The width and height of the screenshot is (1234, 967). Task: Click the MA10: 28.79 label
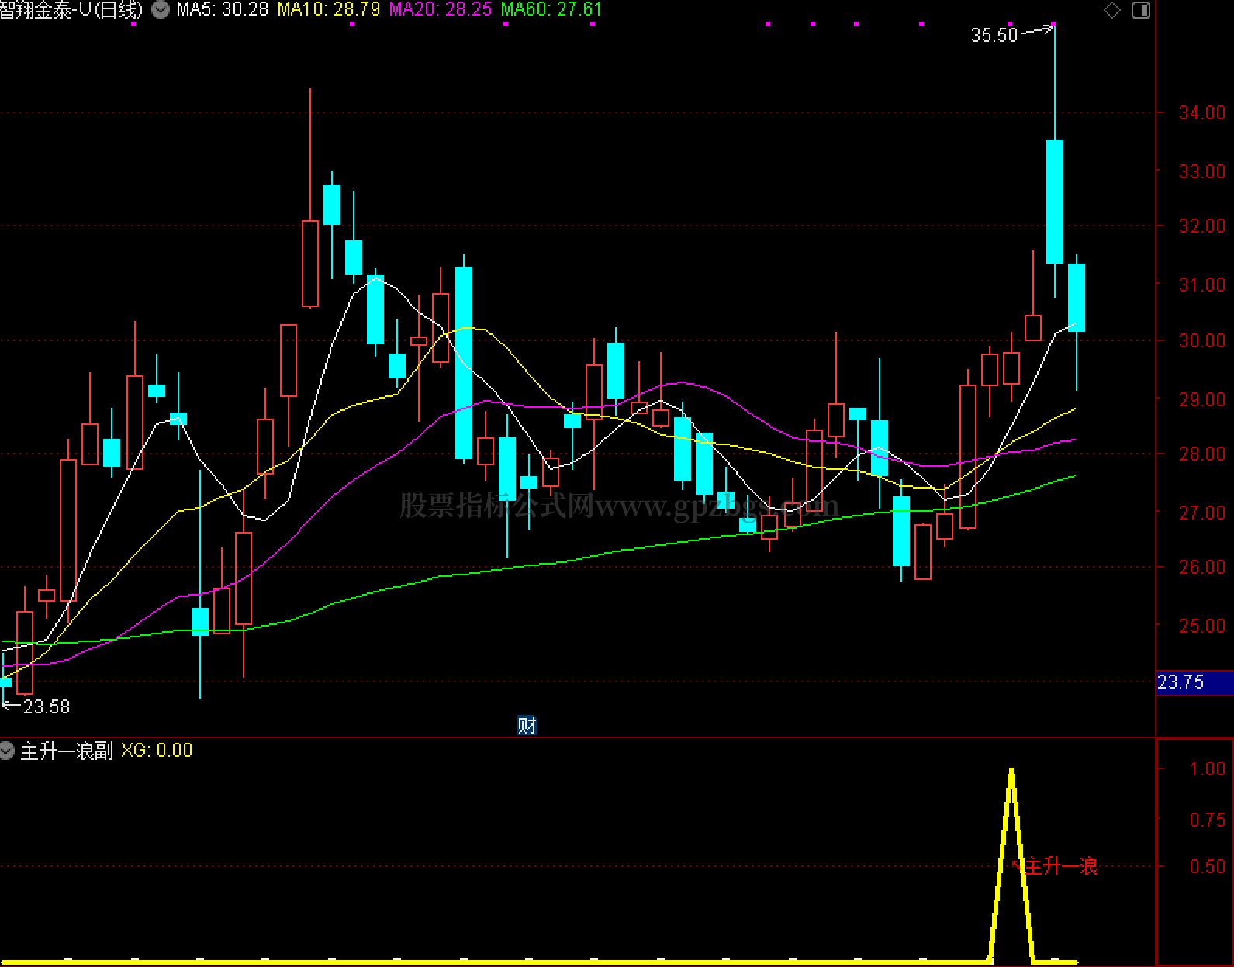tap(329, 9)
